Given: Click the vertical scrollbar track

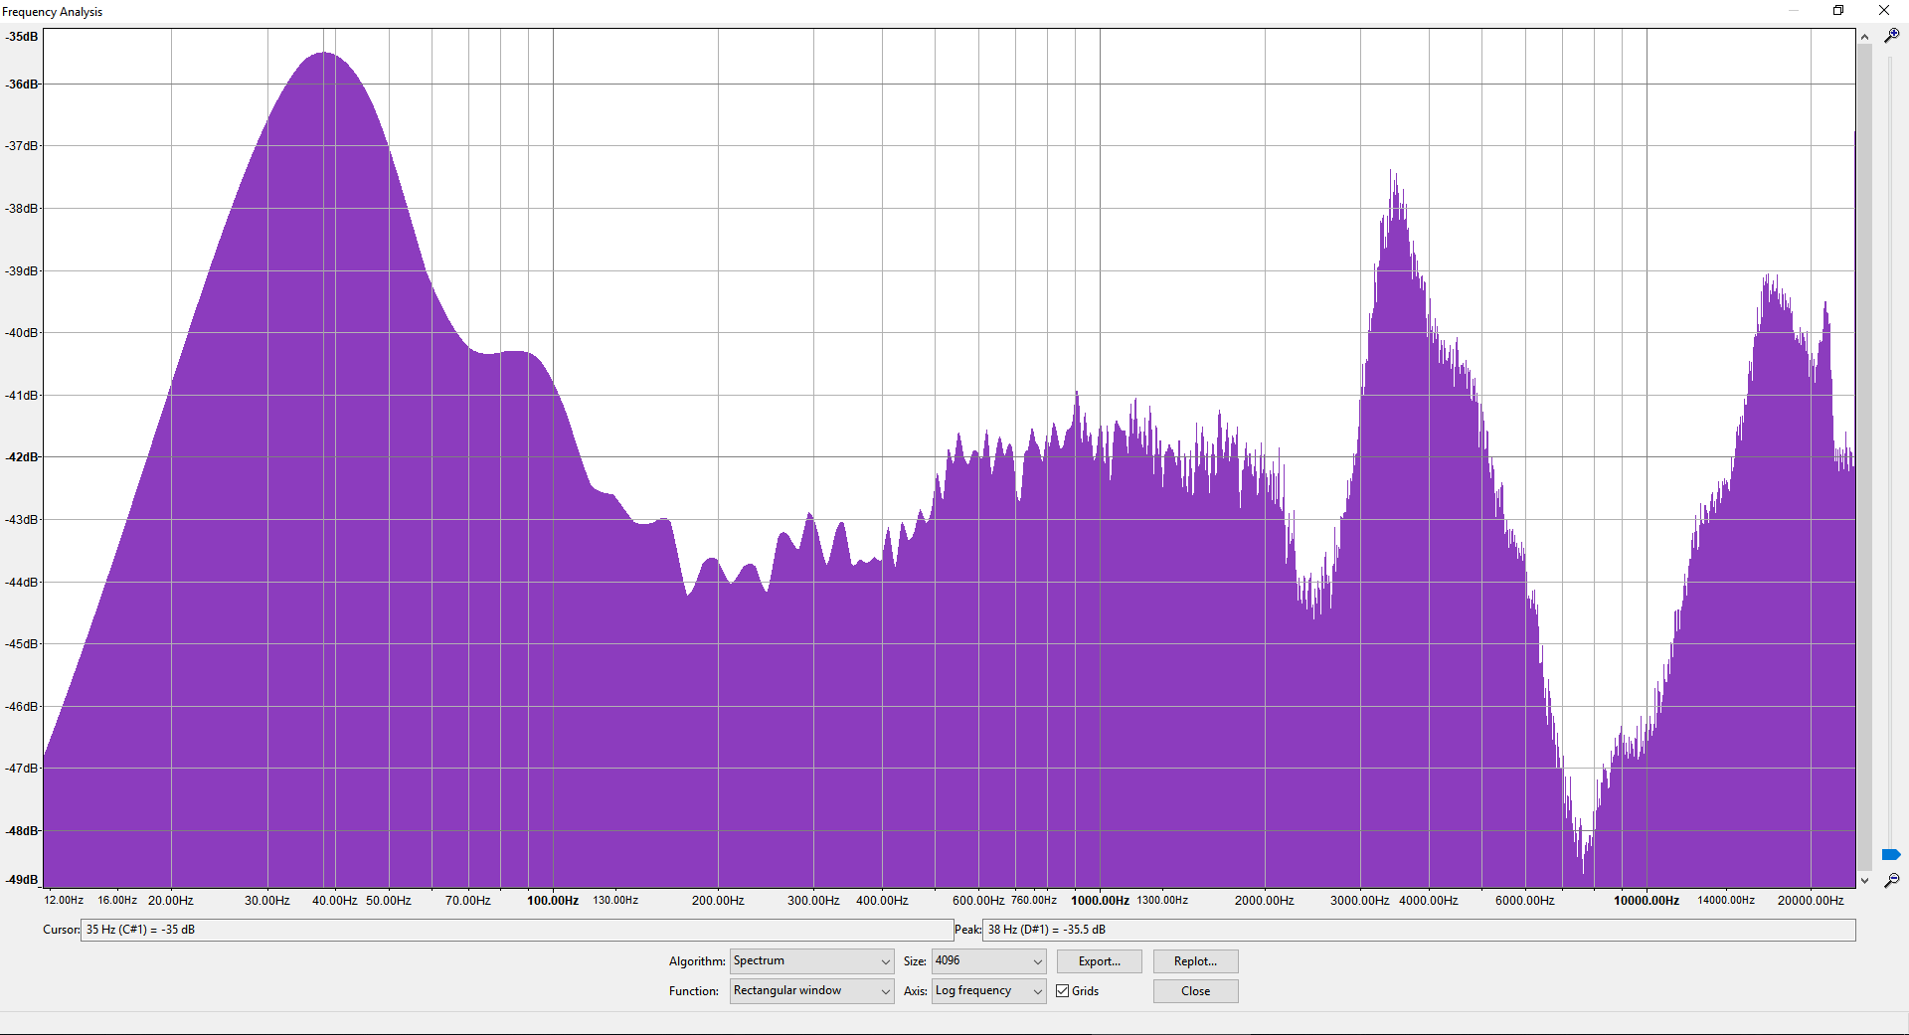Looking at the screenshot, I should click(1864, 457).
